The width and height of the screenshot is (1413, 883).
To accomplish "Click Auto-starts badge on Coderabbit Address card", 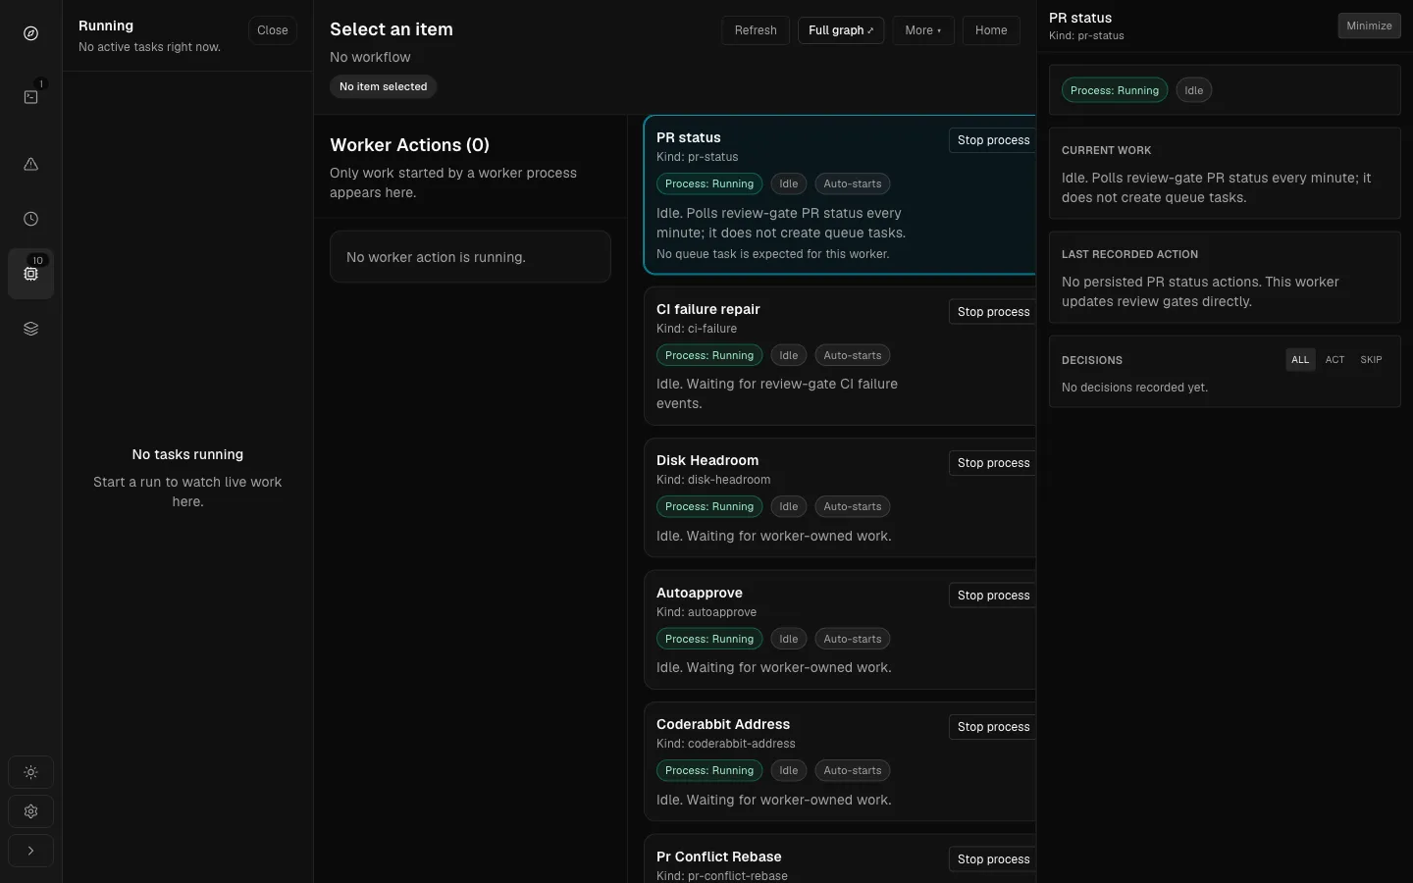I will [853, 770].
